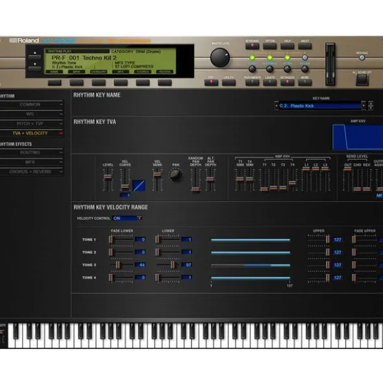383x384 pixels.
Task: Adjust the Resonance knob
Action: tap(269, 69)
